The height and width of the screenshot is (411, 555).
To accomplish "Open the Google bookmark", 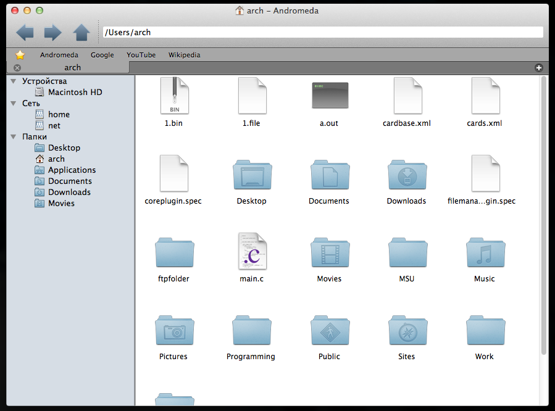I will pos(102,55).
